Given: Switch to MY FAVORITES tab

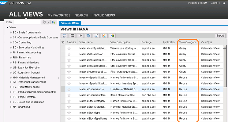Looking at the screenshot, I should [x=59, y=15].
